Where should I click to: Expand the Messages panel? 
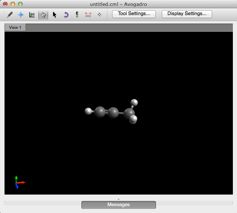click(118, 205)
